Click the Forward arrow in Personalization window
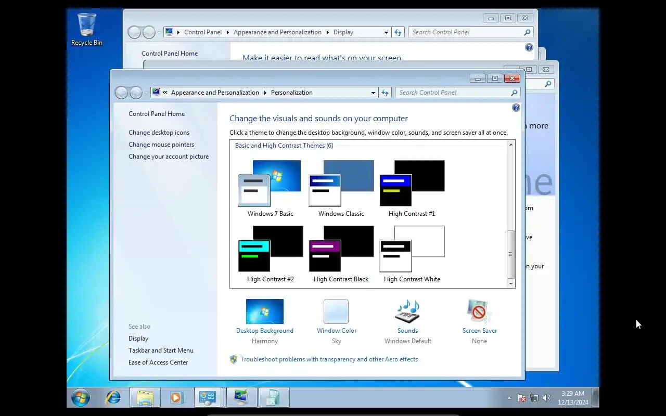The width and height of the screenshot is (666, 416). (136, 93)
